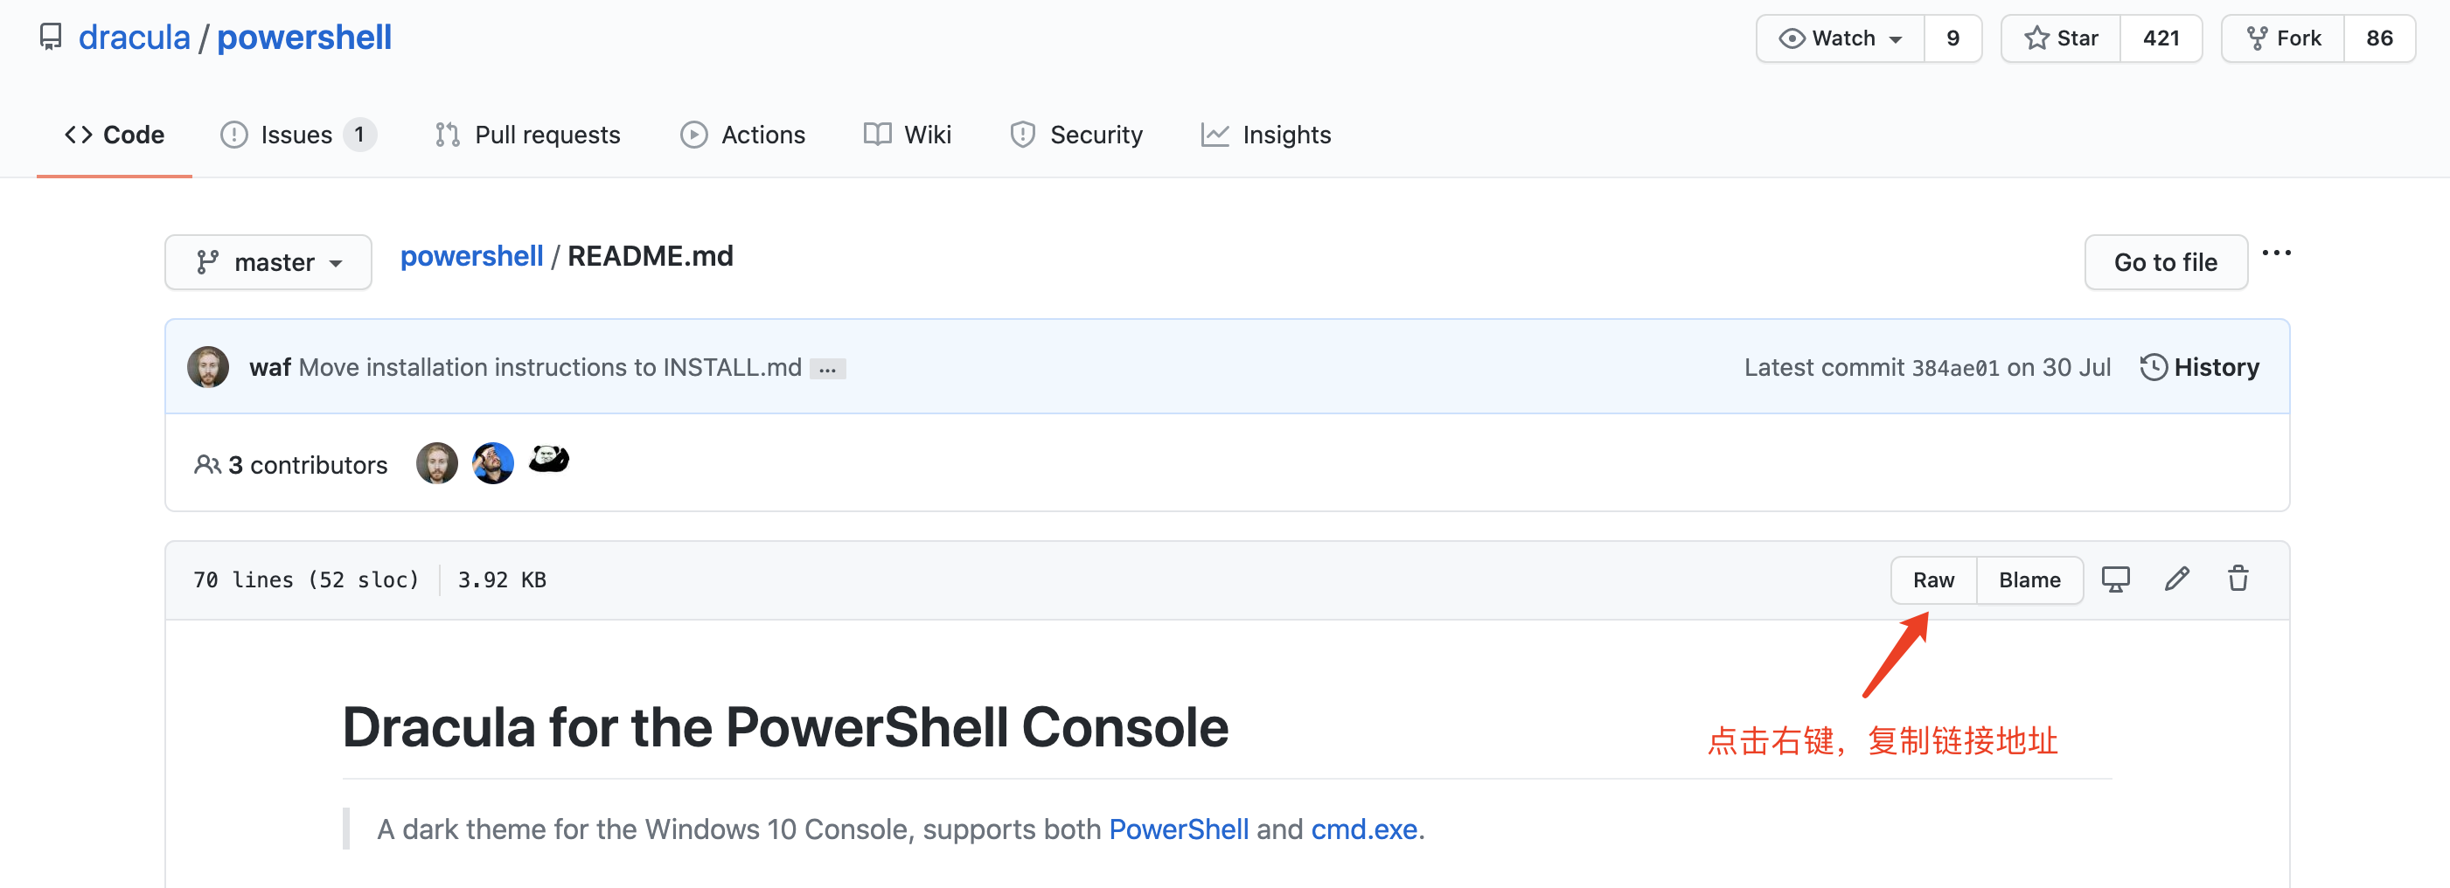Screen dimensions: 2450x888
Task: Star the dracula powershell repository
Action: click(x=2061, y=38)
